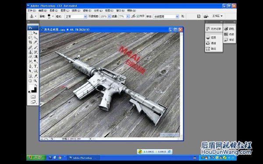Viewport: 263px width, 164px height.
Task: Toggle the Aligned checkbox
Action: point(138,16)
